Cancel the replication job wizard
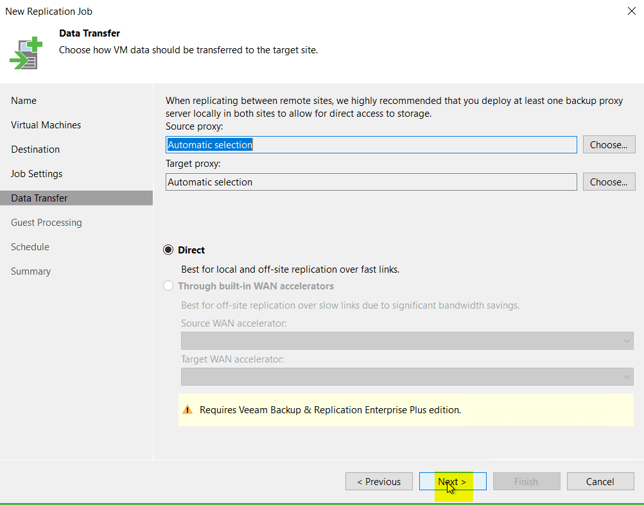 [x=599, y=481]
